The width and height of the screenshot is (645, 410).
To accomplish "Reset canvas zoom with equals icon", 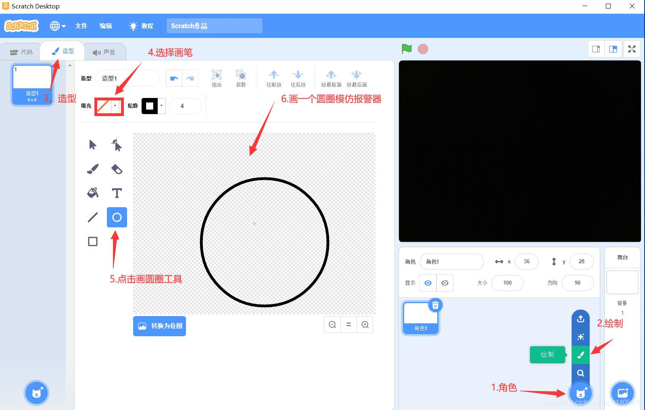I will (x=349, y=325).
